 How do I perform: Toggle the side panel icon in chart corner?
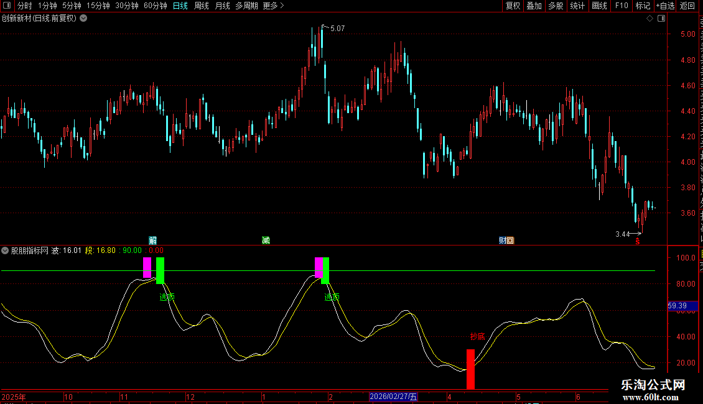(661, 19)
